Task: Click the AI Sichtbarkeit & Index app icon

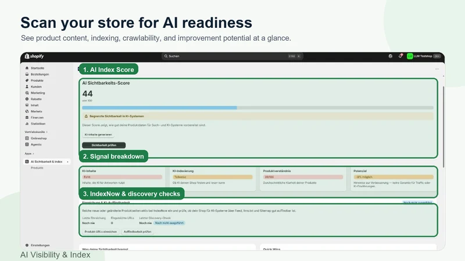Action: tap(27, 162)
